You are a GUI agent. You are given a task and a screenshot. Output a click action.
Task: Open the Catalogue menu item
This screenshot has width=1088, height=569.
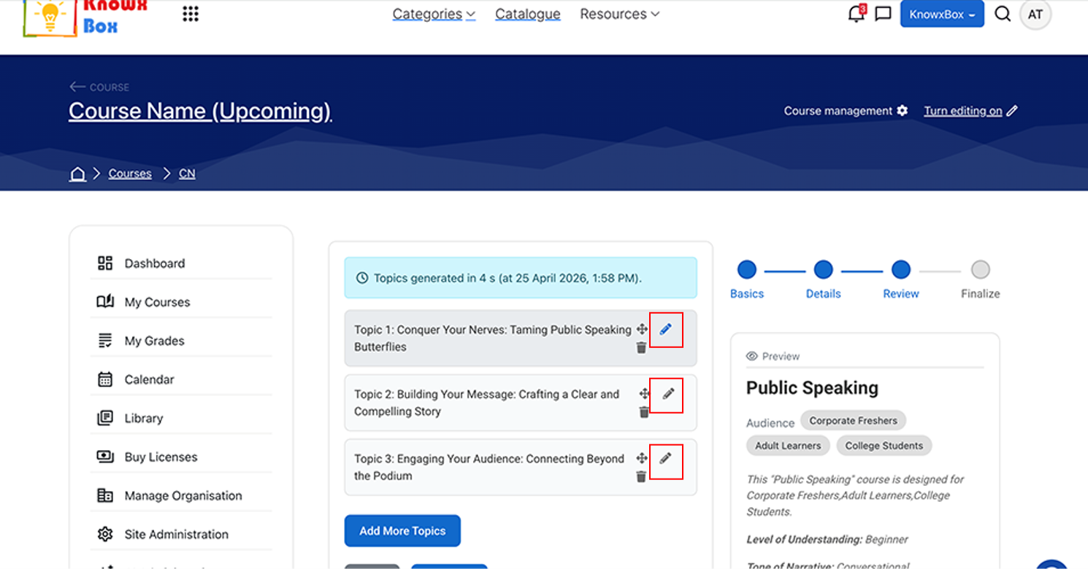(x=528, y=14)
